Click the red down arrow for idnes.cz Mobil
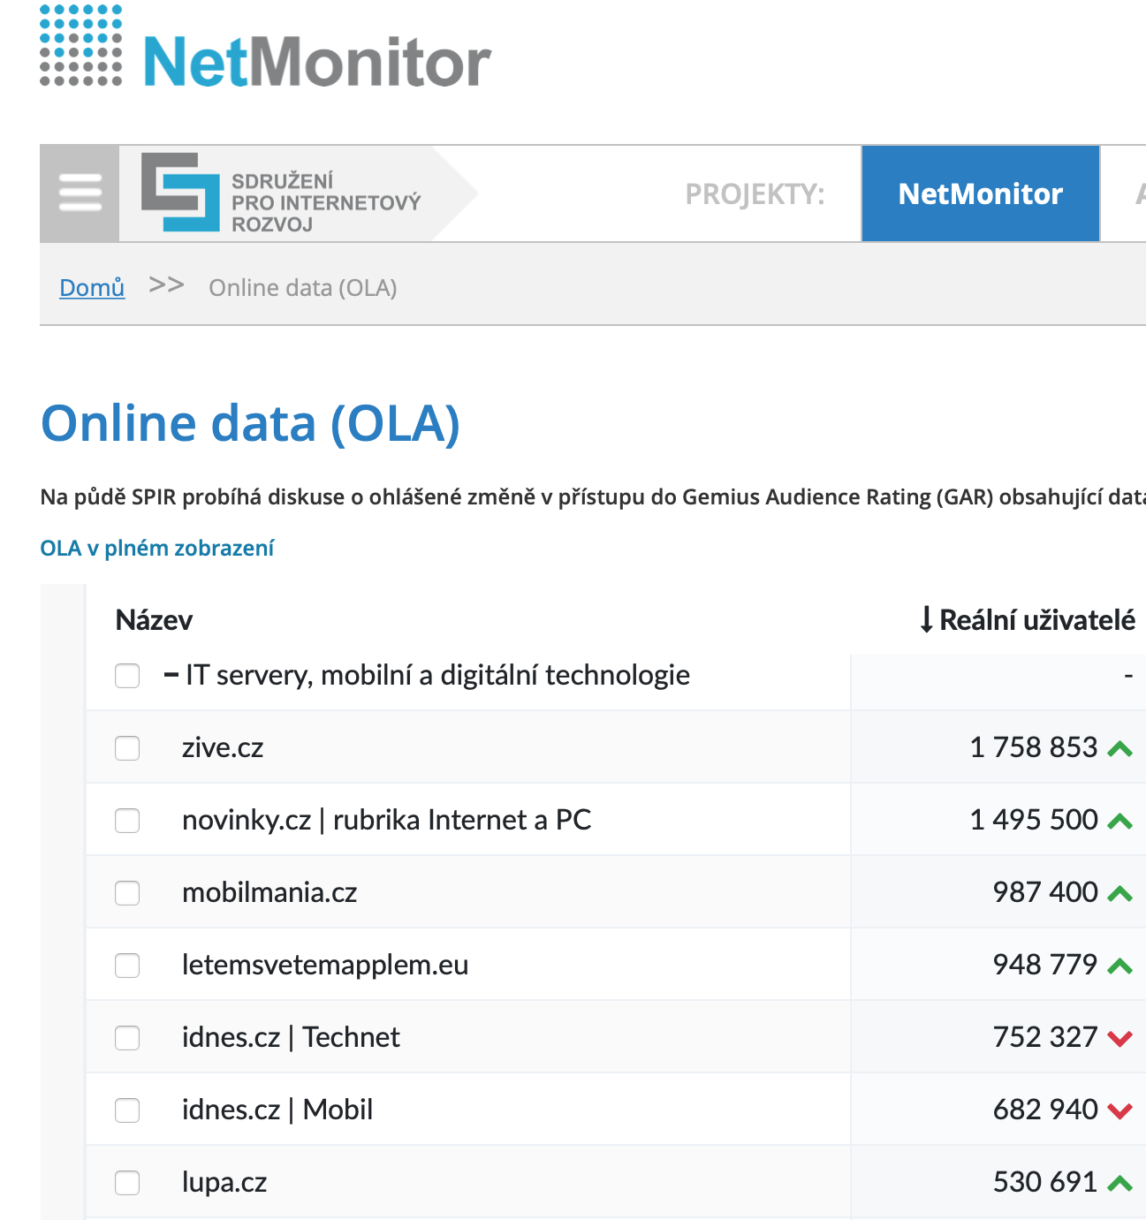 1119,1111
